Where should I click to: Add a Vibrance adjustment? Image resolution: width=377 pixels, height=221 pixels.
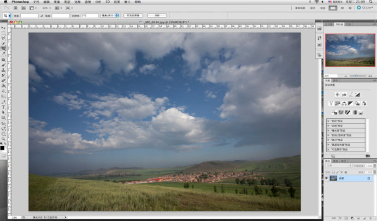(331, 104)
